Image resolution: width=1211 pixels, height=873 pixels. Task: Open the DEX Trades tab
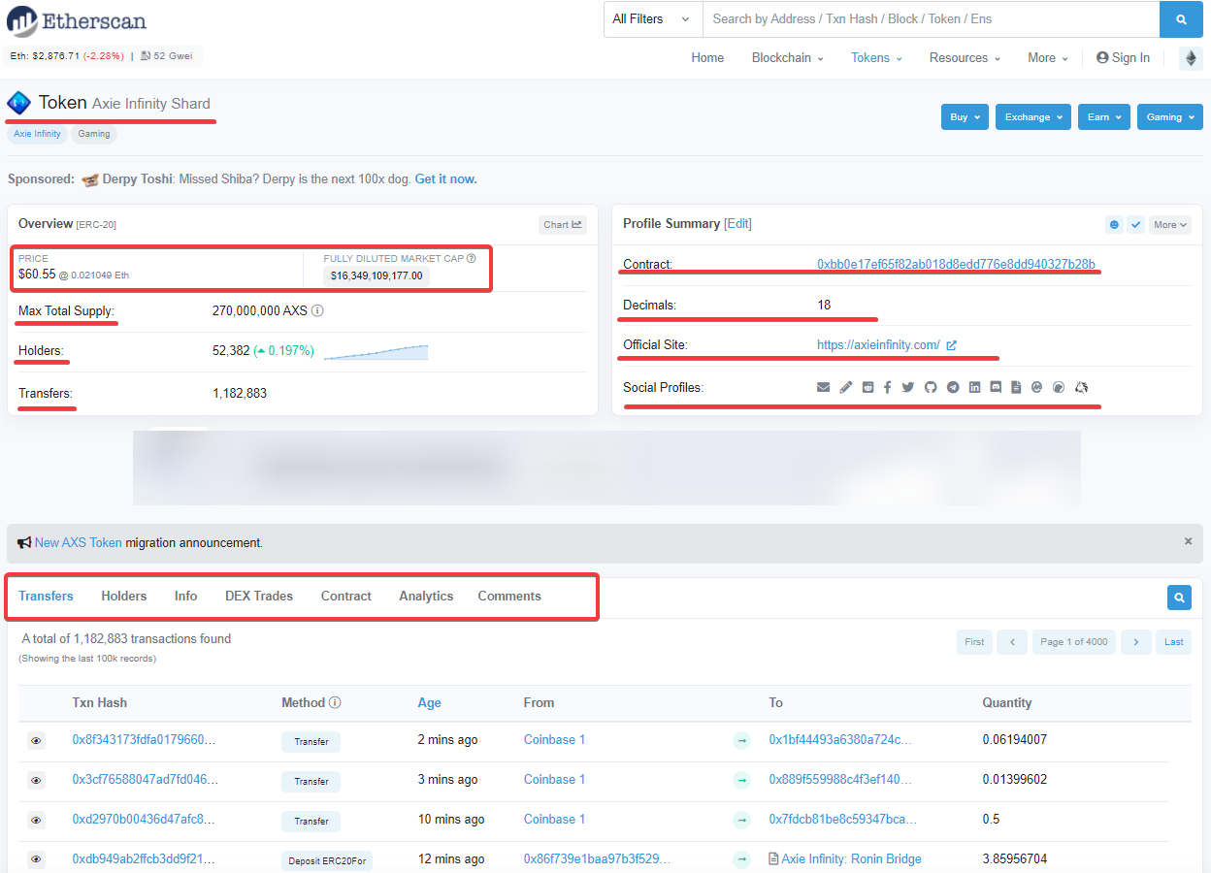(259, 596)
